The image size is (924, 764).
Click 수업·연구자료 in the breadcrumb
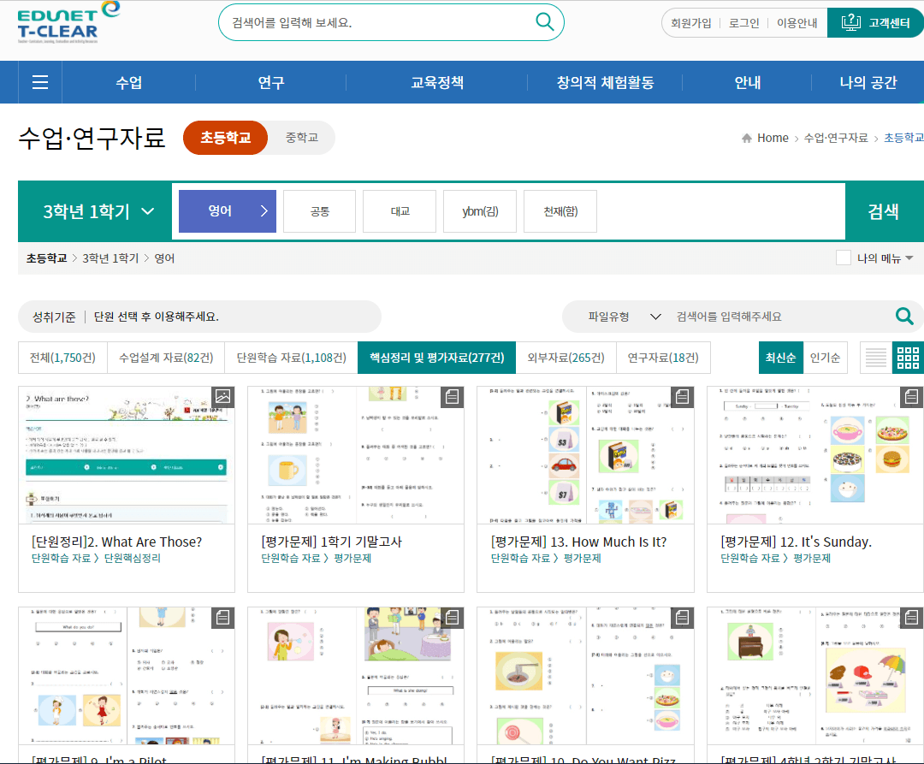tap(836, 138)
